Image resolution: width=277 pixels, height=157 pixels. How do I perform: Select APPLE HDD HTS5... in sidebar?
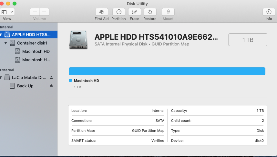coord(29,34)
